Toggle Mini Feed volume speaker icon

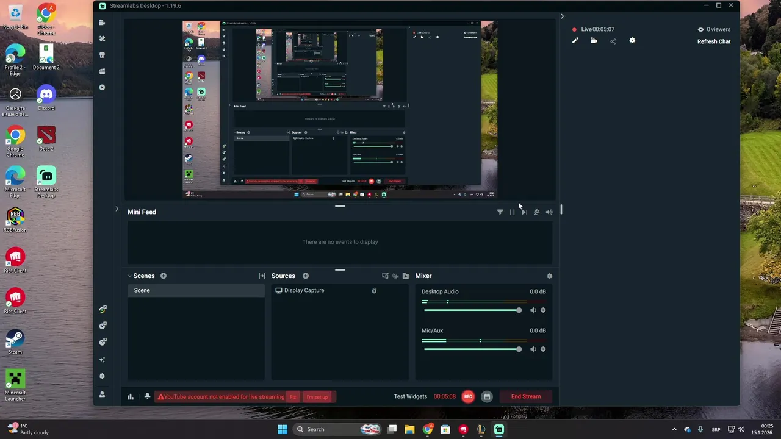click(x=549, y=212)
